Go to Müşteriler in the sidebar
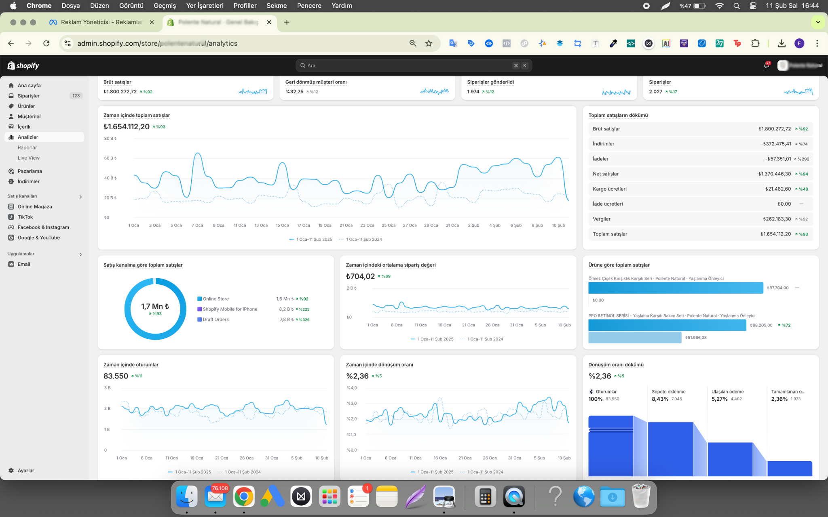The height and width of the screenshot is (517, 828). (x=29, y=116)
